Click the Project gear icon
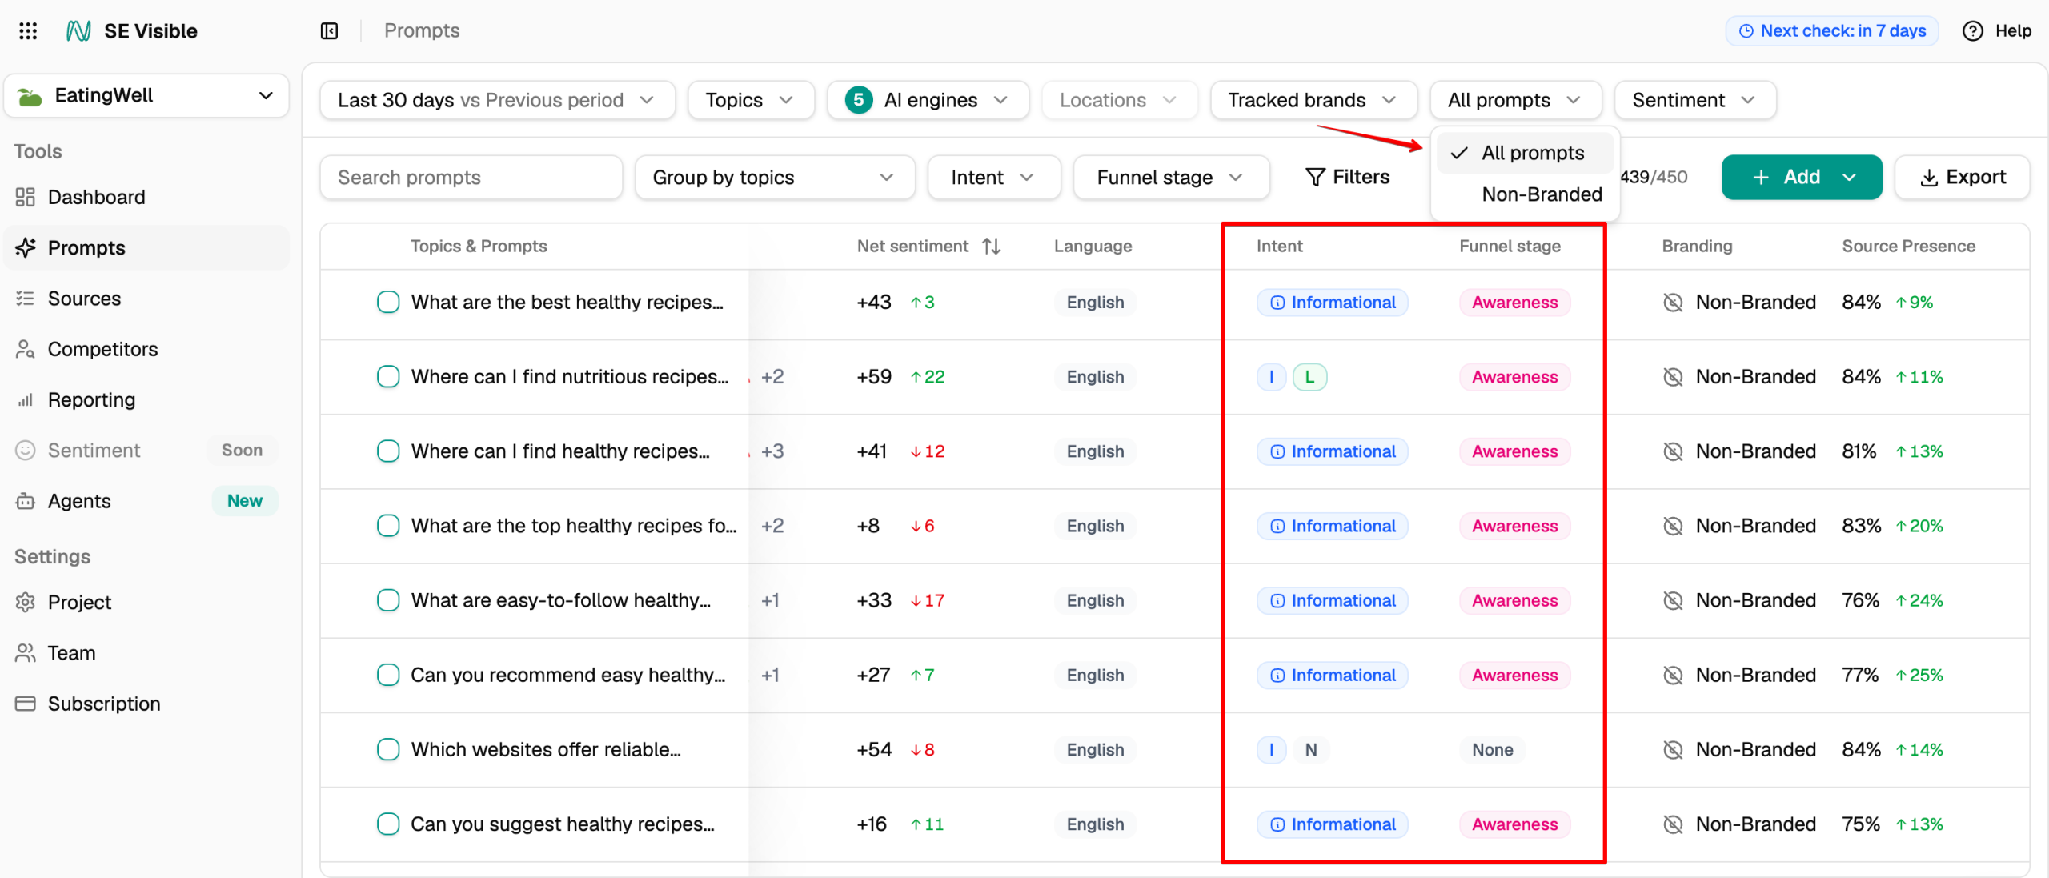Screen dimensions: 2049x878 pos(26,602)
